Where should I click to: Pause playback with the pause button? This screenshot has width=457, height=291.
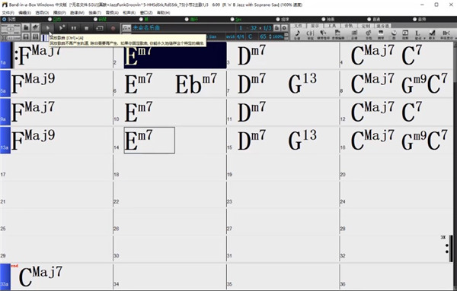click(x=74, y=28)
